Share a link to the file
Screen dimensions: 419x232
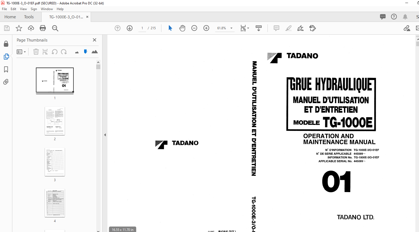(407, 28)
